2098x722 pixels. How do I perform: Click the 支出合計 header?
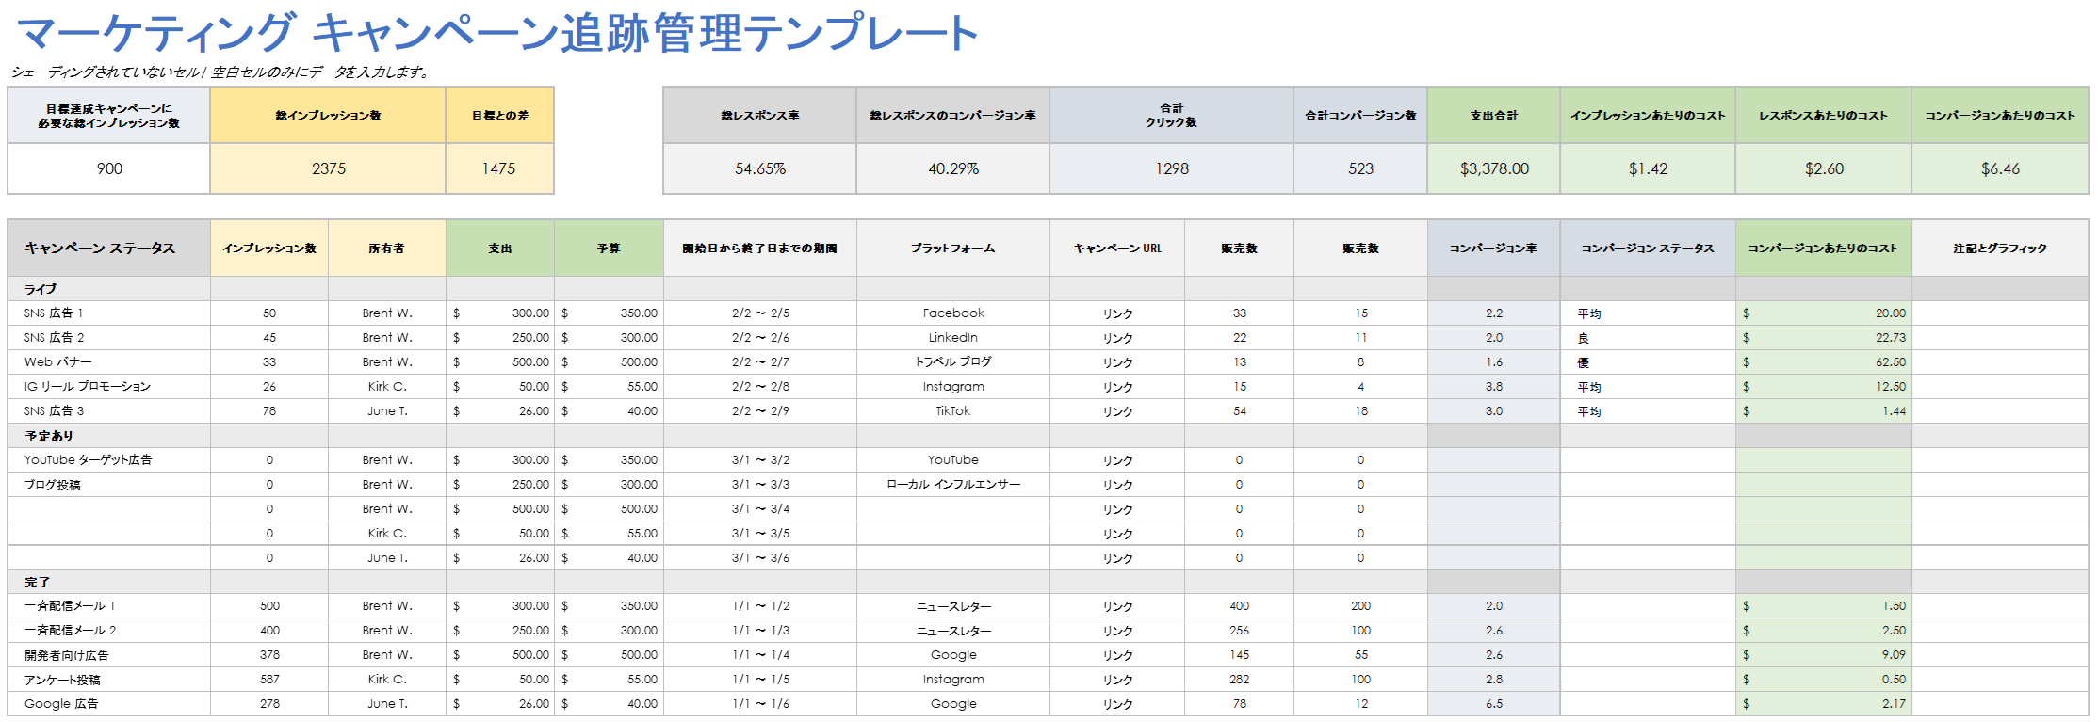[x=1494, y=116]
